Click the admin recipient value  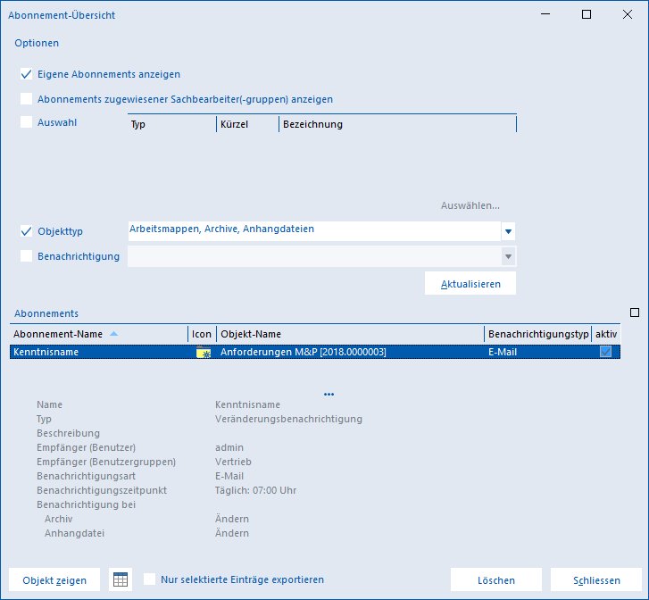coord(229,447)
